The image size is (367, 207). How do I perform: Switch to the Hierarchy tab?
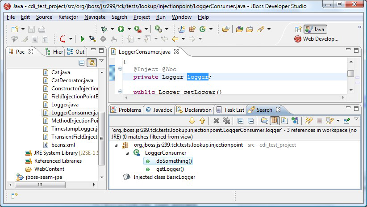tap(54, 51)
